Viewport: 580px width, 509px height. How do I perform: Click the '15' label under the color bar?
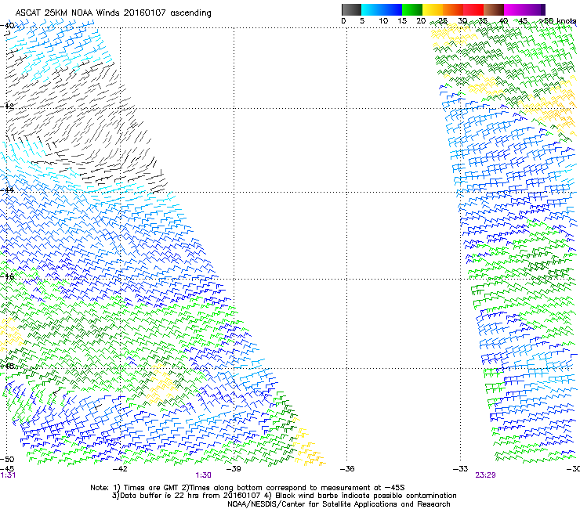coord(402,21)
